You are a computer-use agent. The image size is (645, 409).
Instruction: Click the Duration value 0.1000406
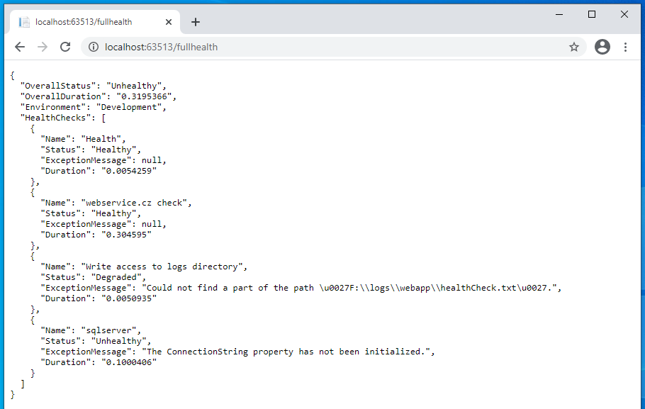tap(129, 362)
